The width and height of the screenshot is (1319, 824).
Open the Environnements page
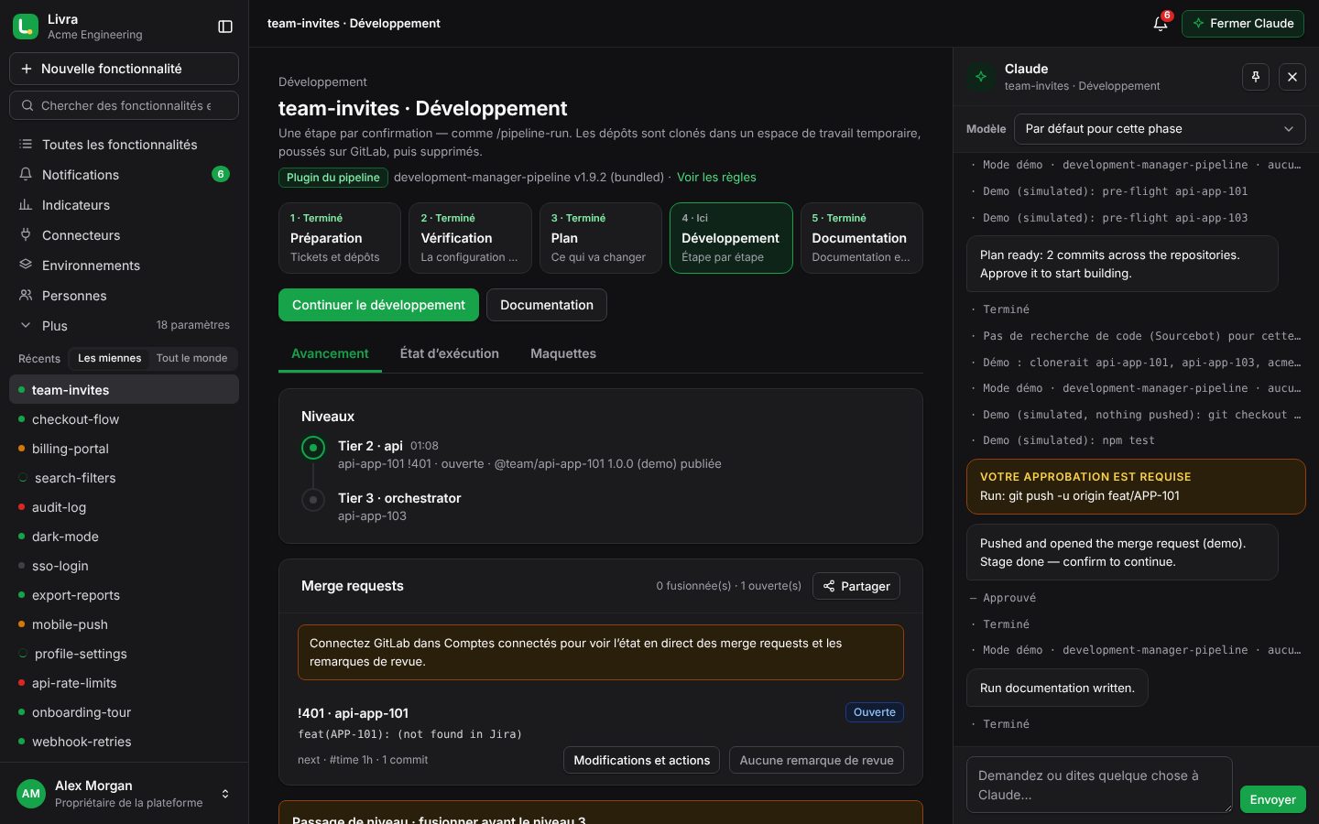click(125, 266)
